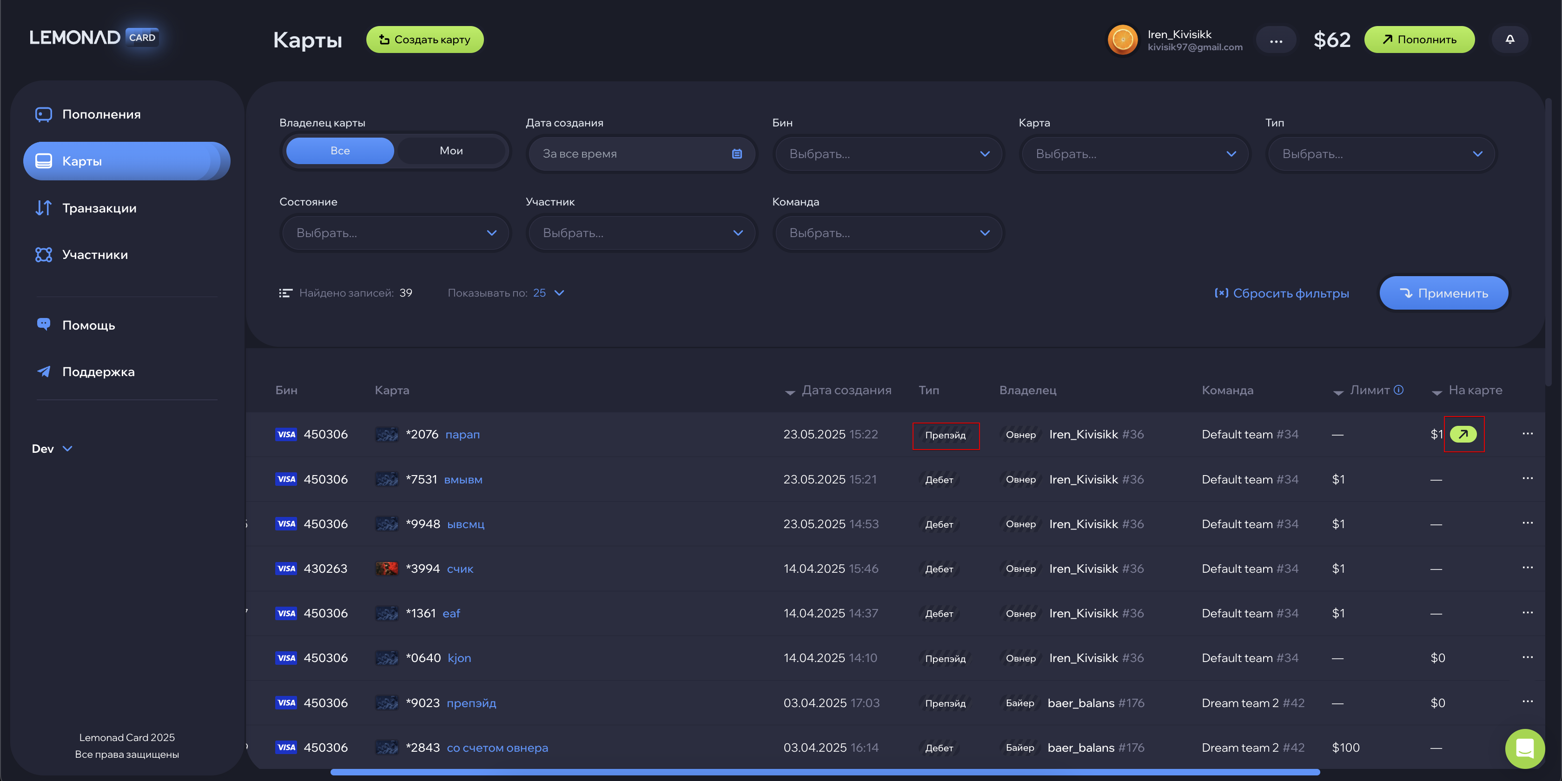Click the horizontal table scrollbar
Viewport: 1562px width, 781px height.
(x=825, y=772)
